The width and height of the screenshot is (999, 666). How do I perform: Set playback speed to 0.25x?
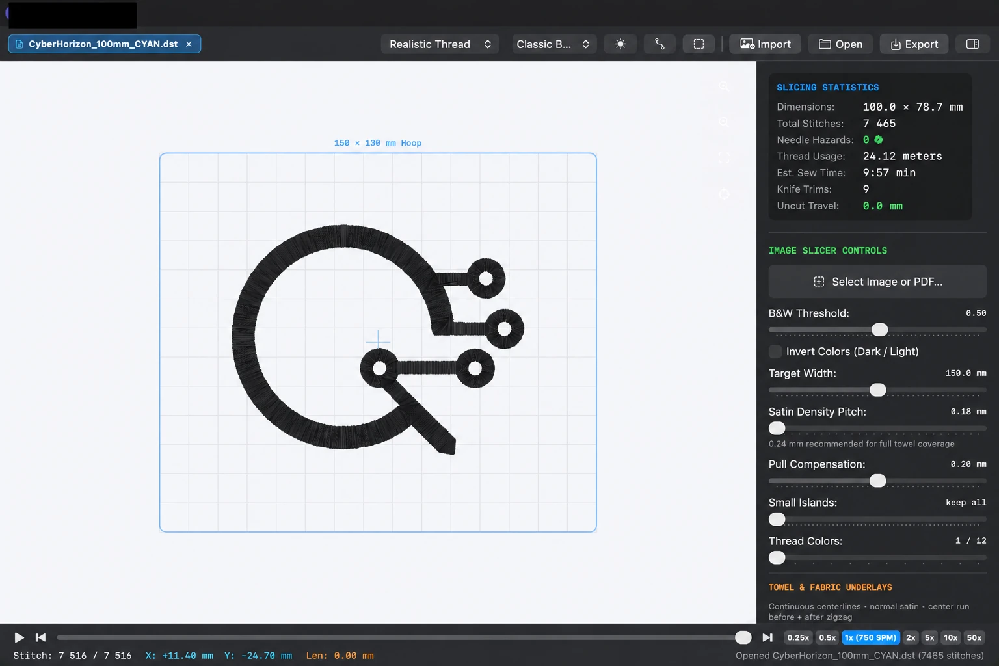coord(798,638)
